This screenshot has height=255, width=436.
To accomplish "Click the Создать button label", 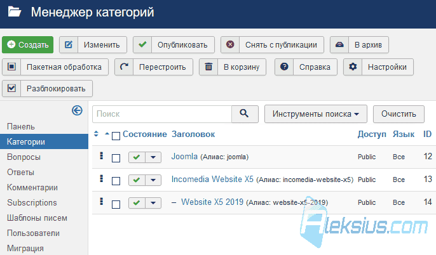I will [34, 45].
